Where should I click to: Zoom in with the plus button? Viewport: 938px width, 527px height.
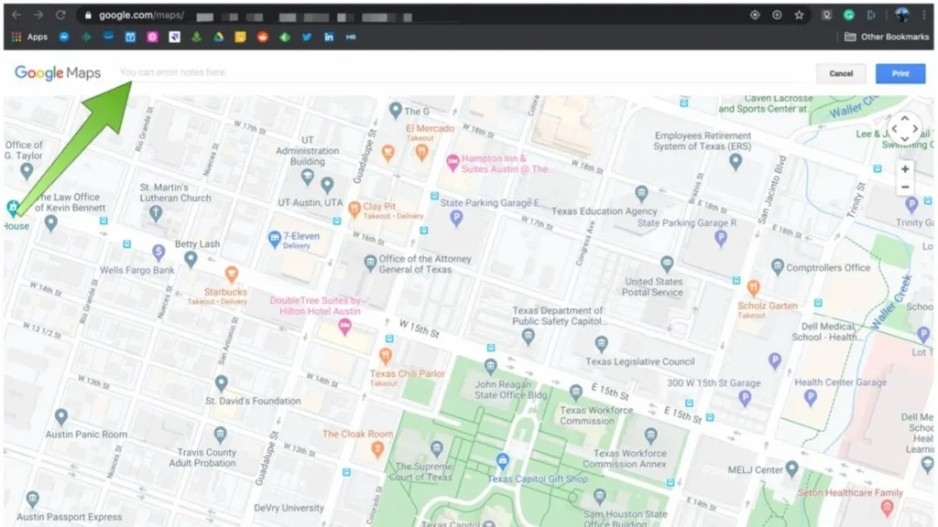pos(904,169)
